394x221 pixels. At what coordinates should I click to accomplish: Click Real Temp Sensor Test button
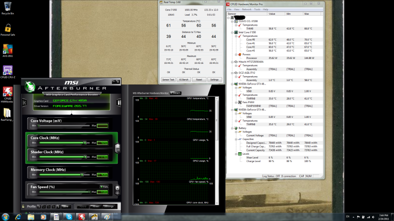click(x=168, y=80)
